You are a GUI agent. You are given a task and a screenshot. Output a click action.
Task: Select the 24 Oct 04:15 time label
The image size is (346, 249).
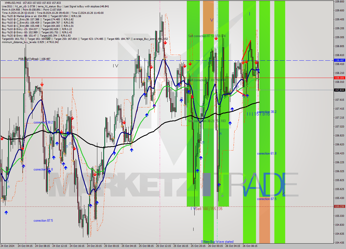(25, 246)
